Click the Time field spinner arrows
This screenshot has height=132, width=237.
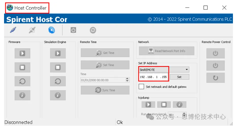(x=127, y=80)
